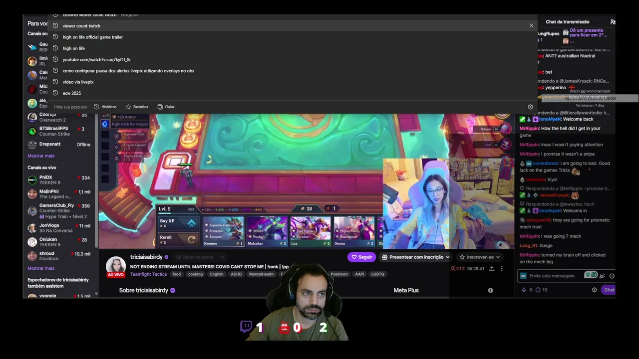Open channel points clock icon
Screen dimensions: 639x359
pos(538,290)
